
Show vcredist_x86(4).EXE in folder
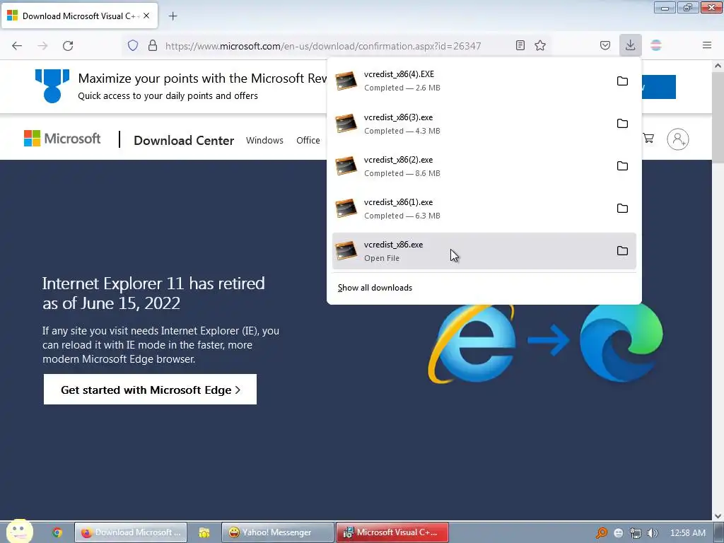click(622, 81)
